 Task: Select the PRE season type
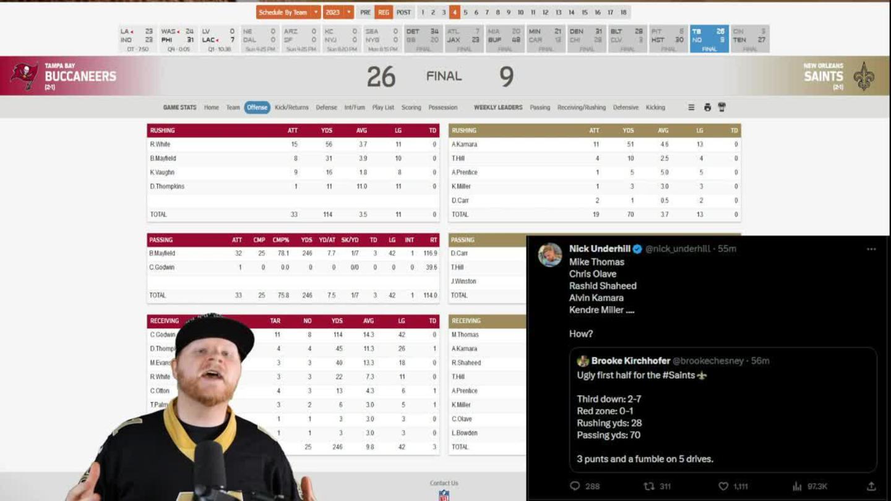click(366, 12)
